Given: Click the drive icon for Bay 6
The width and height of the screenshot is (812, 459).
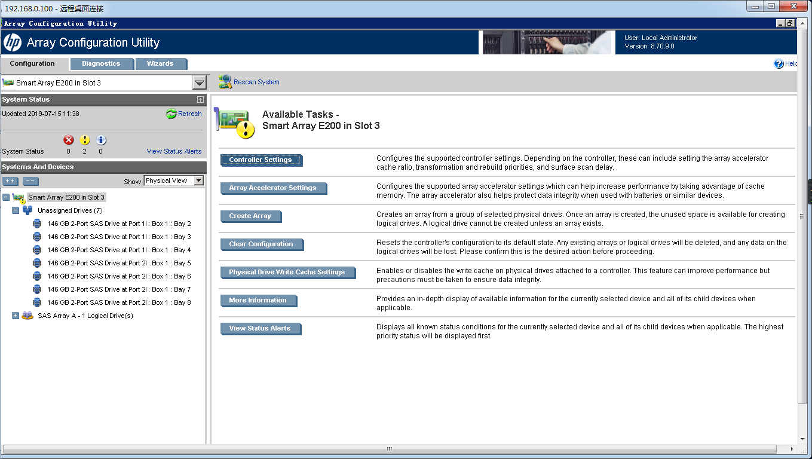Looking at the screenshot, I should click(37, 276).
